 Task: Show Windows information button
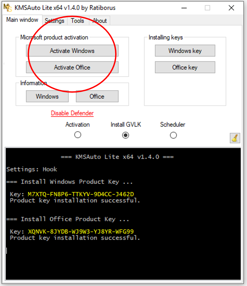(47, 96)
